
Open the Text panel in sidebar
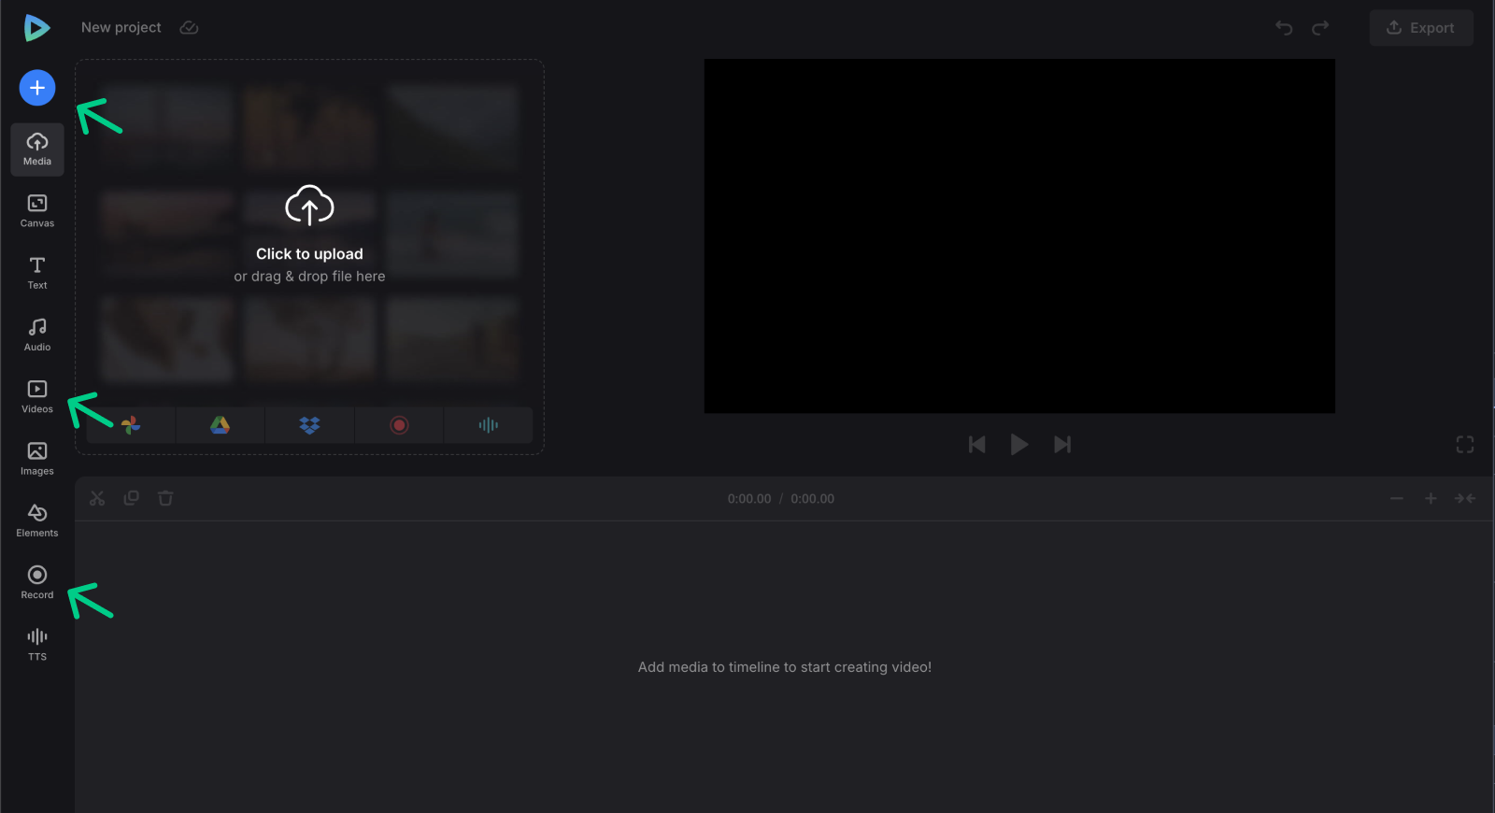pyautogui.click(x=37, y=273)
